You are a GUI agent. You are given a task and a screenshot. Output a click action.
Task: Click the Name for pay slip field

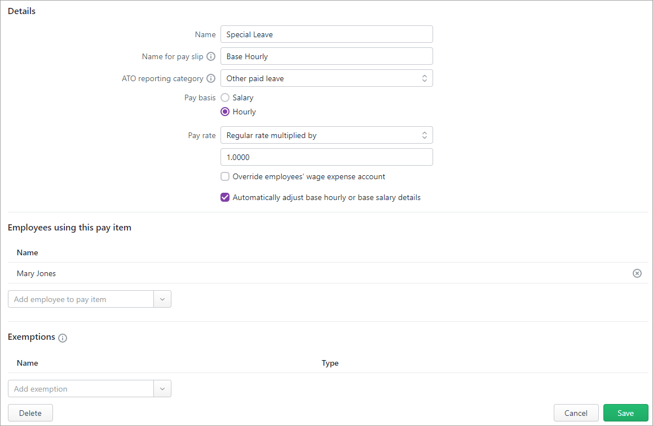[326, 56]
